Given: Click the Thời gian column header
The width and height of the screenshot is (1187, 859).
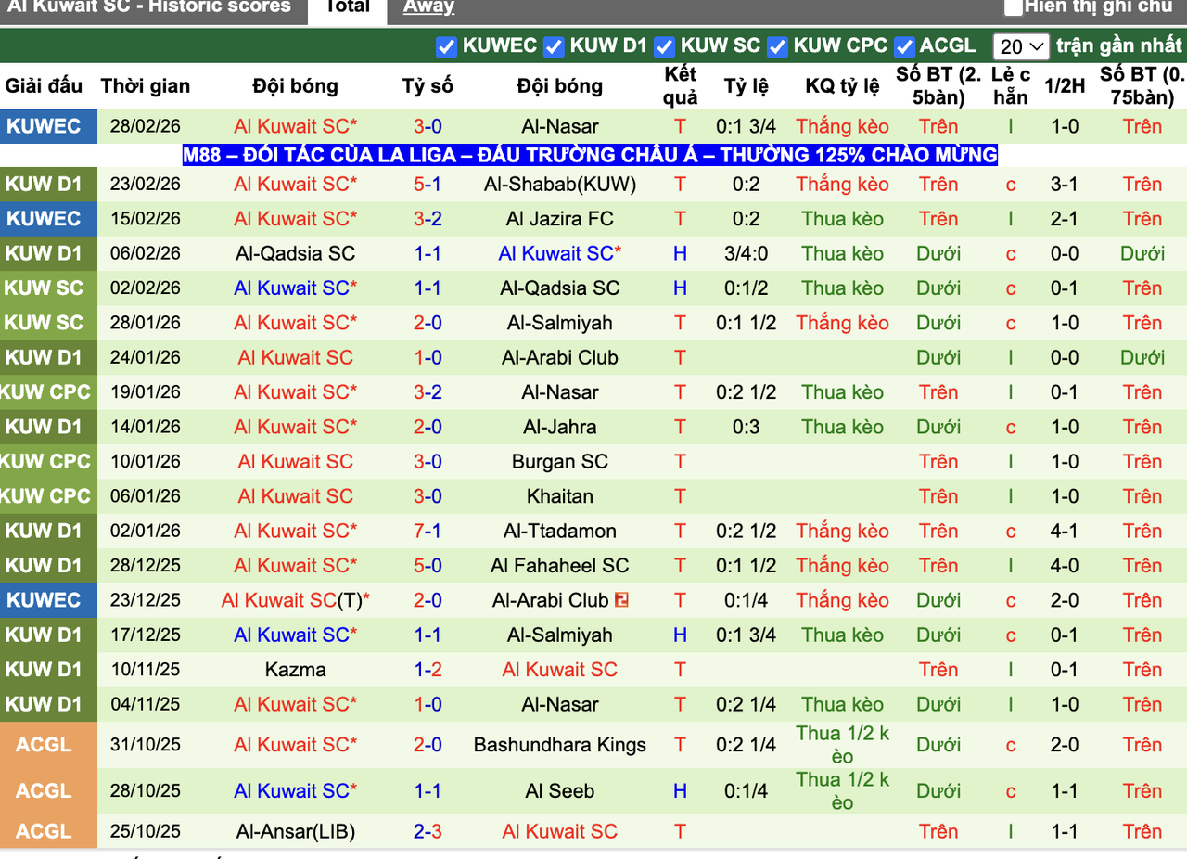Looking at the screenshot, I should [146, 86].
